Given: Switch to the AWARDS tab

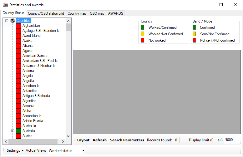Looking at the screenshot, I should 115,13.
